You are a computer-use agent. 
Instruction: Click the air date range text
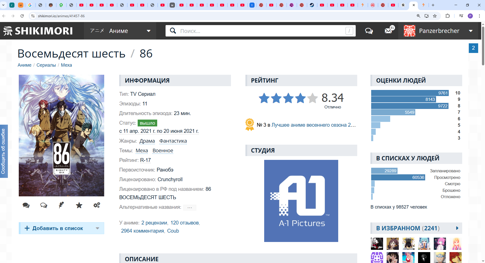[x=159, y=131]
